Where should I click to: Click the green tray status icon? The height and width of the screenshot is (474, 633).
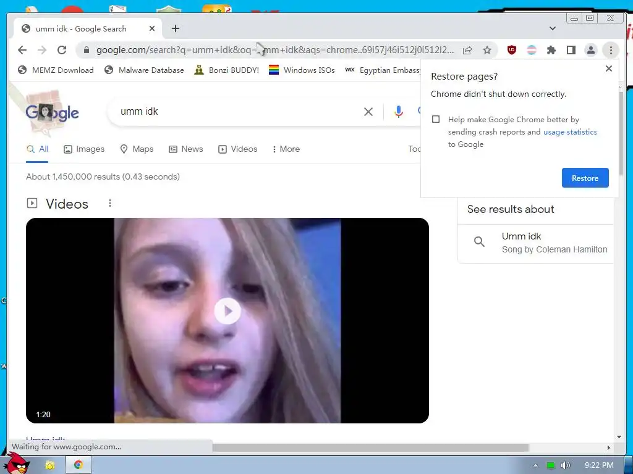[551, 465]
